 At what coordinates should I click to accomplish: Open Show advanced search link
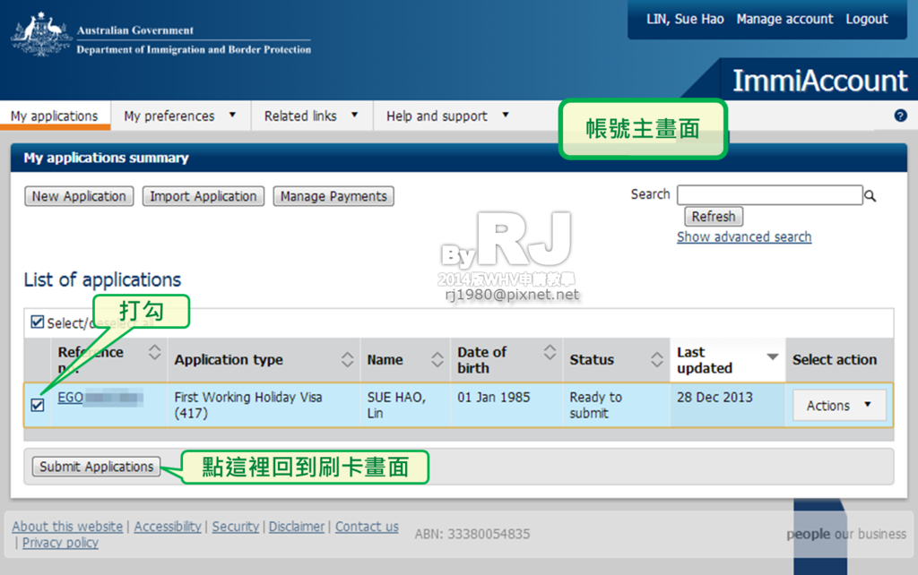pos(744,237)
